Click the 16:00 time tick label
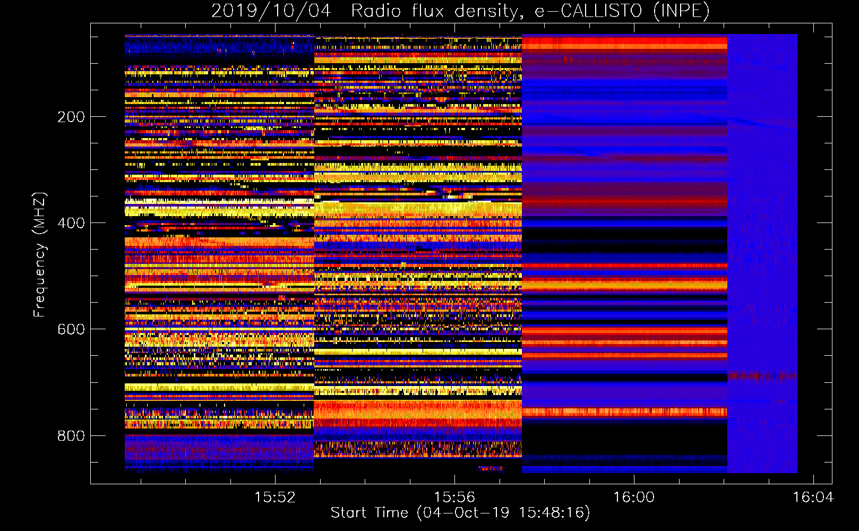859x531 pixels. click(634, 498)
